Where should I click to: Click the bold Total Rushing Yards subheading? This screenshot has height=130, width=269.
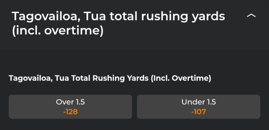click(x=110, y=78)
